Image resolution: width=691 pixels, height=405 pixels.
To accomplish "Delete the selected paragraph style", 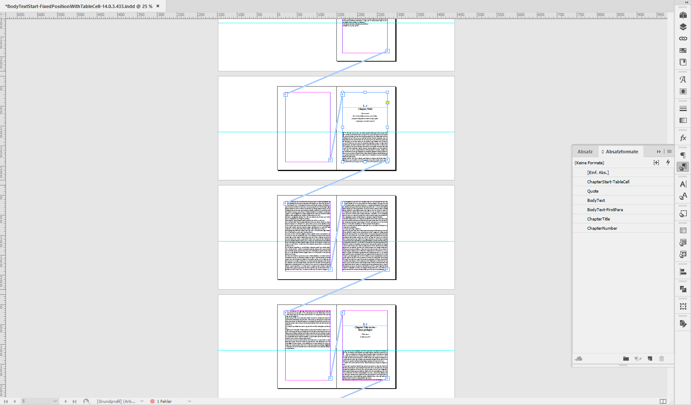I will pos(662,359).
